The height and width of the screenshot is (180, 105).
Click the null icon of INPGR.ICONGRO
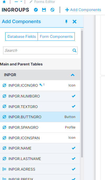tap(4, 85)
